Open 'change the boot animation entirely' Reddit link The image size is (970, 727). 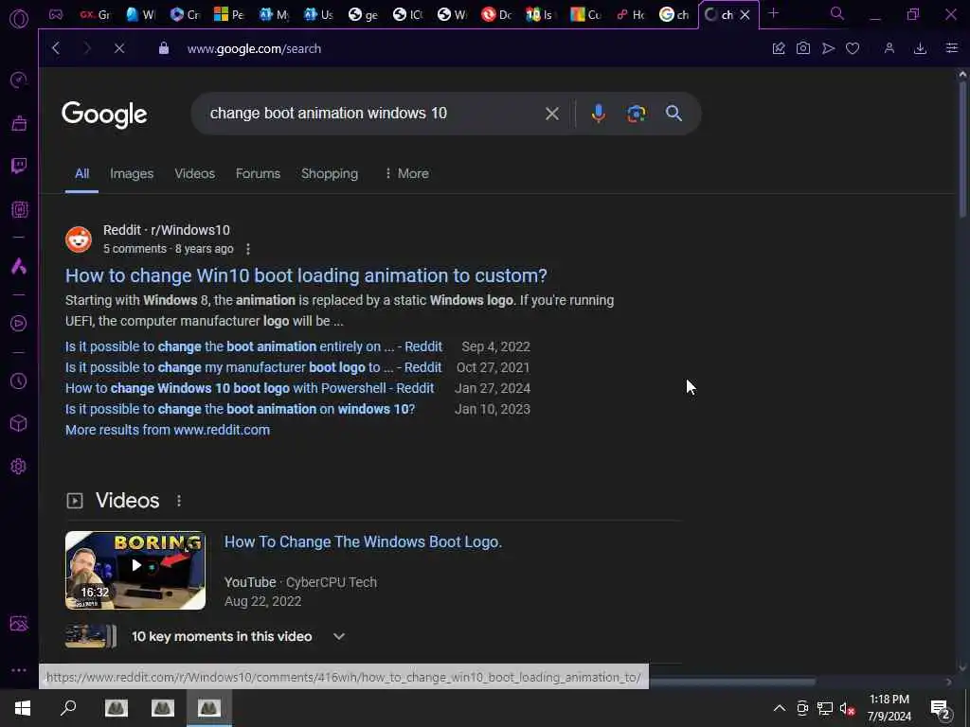(254, 346)
